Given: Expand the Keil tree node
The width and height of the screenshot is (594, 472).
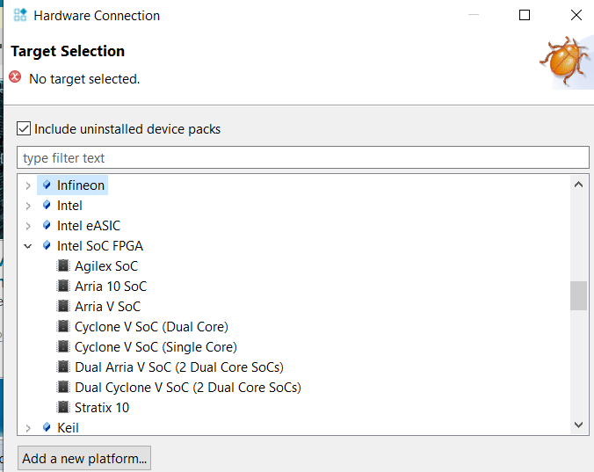Looking at the screenshot, I should click(28, 428).
